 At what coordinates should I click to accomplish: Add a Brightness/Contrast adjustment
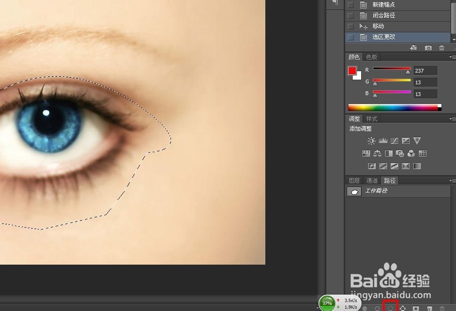pos(371,141)
